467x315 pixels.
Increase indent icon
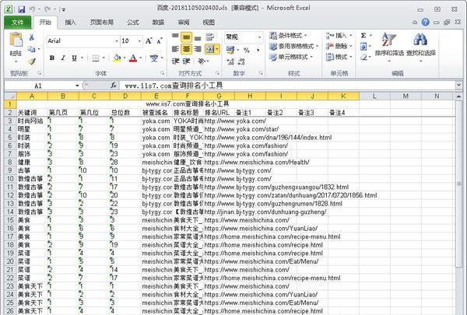click(x=187, y=61)
